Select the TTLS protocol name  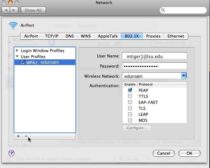coord(143,96)
